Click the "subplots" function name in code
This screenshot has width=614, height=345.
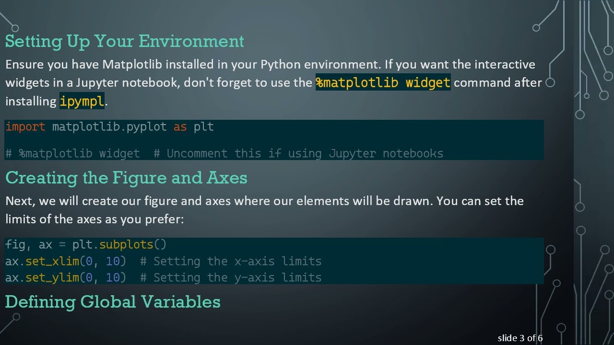coord(126,244)
